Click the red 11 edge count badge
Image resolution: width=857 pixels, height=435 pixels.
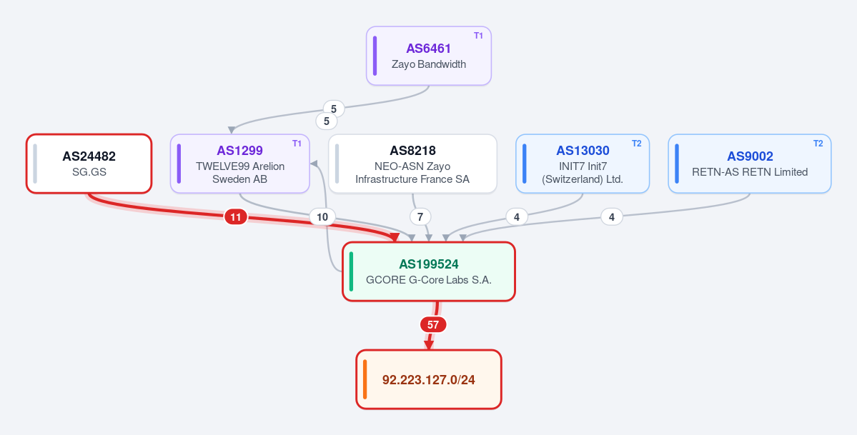pyautogui.click(x=236, y=217)
